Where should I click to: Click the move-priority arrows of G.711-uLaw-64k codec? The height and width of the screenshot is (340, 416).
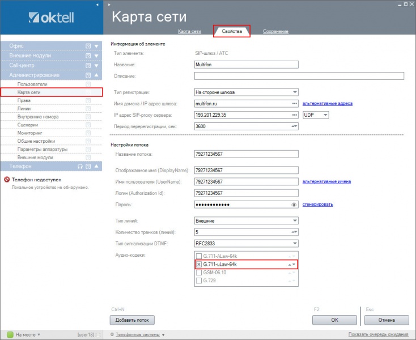[292, 265]
